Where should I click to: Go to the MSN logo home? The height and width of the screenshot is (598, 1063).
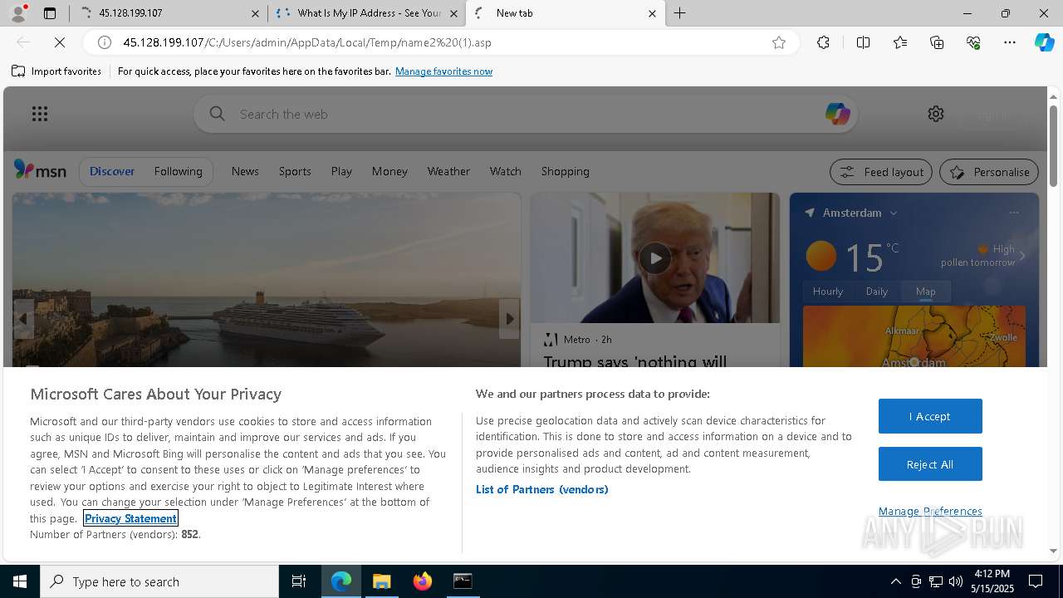pos(40,170)
